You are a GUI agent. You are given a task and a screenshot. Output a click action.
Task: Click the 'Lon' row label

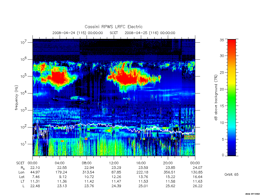pyautogui.click(x=21, y=172)
